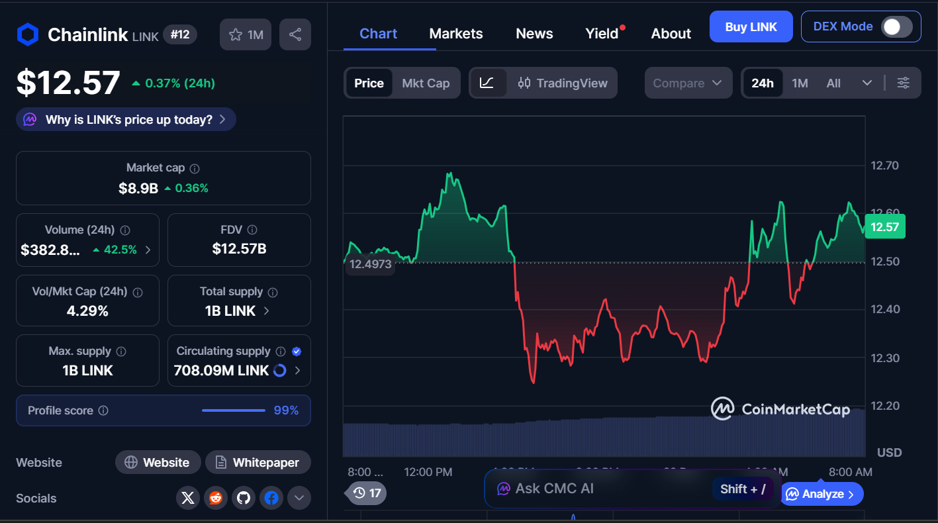Select the 1M time range
The image size is (938, 523).
tap(800, 83)
